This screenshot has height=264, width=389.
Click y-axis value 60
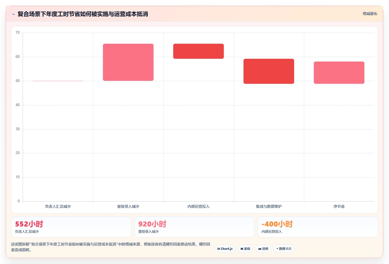click(18, 57)
